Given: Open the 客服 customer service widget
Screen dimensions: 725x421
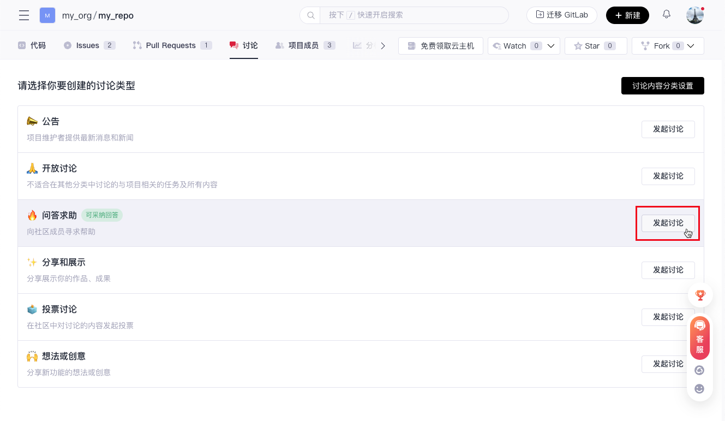Looking at the screenshot, I should coord(700,338).
